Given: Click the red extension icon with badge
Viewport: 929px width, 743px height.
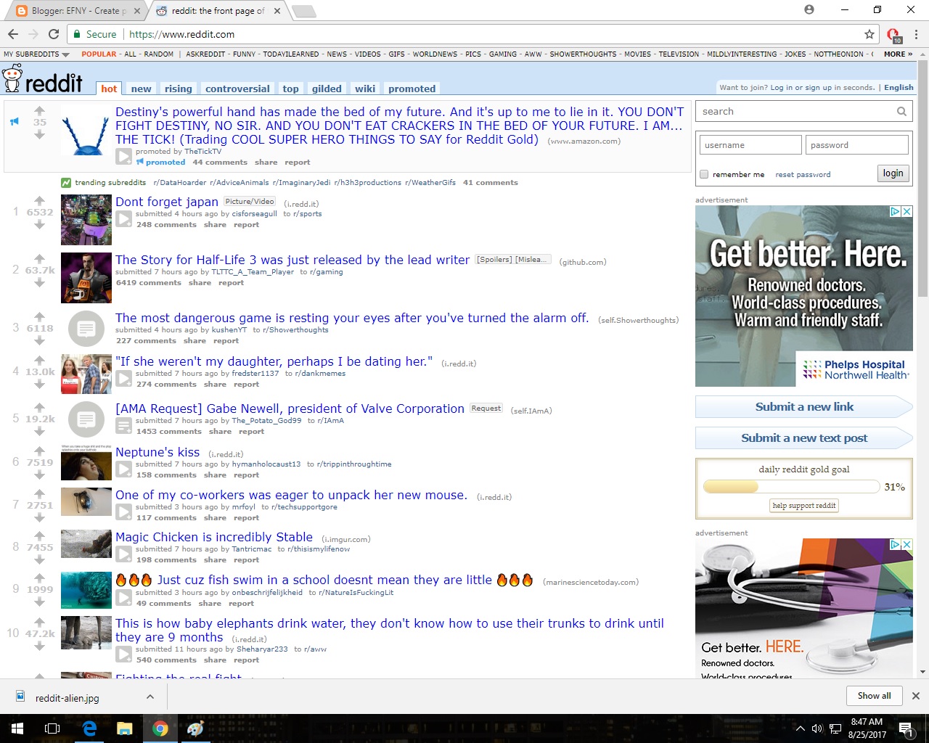Looking at the screenshot, I should coord(893,35).
